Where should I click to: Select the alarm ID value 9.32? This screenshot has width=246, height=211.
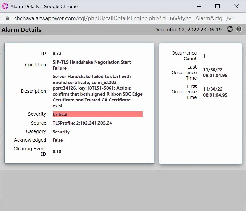tap(57, 53)
